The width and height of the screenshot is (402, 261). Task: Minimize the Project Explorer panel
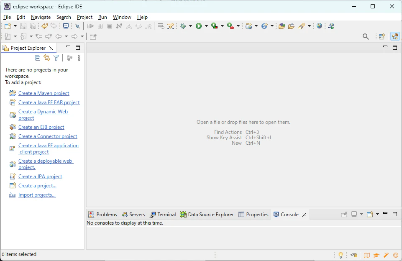(68, 47)
